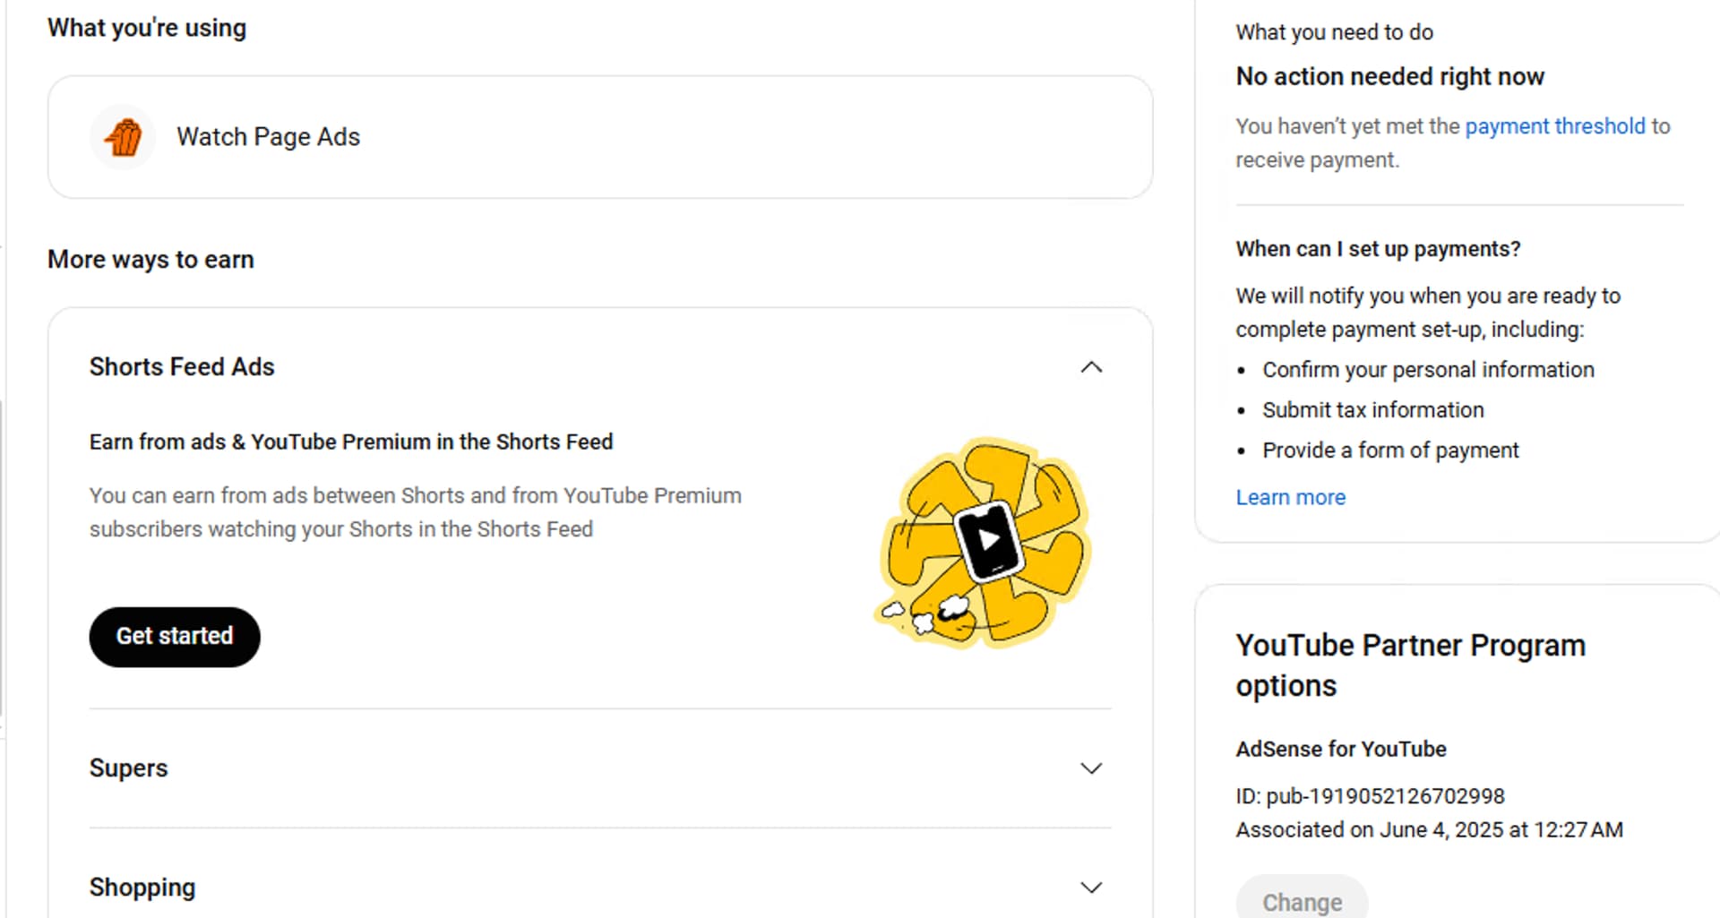
Task: Click the yellow Shorts phone illustration
Action: click(985, 542)
